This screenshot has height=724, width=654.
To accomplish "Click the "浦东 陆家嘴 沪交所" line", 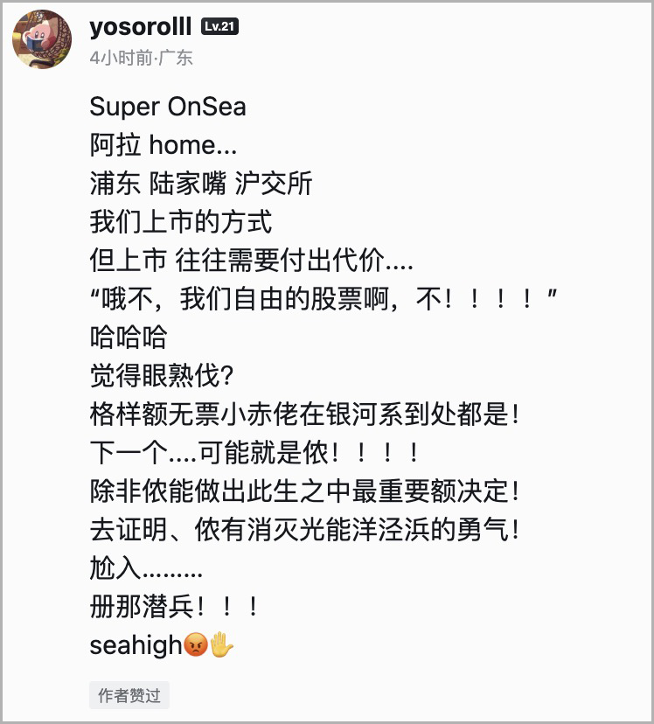I will click(x=200, y=184).
